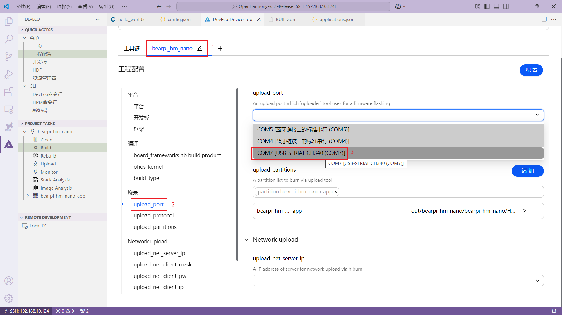562x315 pixels.
Task: Click the 配置 button
Action: tap(531, 70)
